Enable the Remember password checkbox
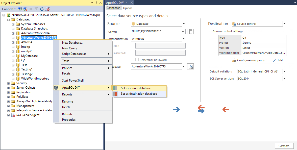Viewport: 297px width, 150px height. coord(137,60)
